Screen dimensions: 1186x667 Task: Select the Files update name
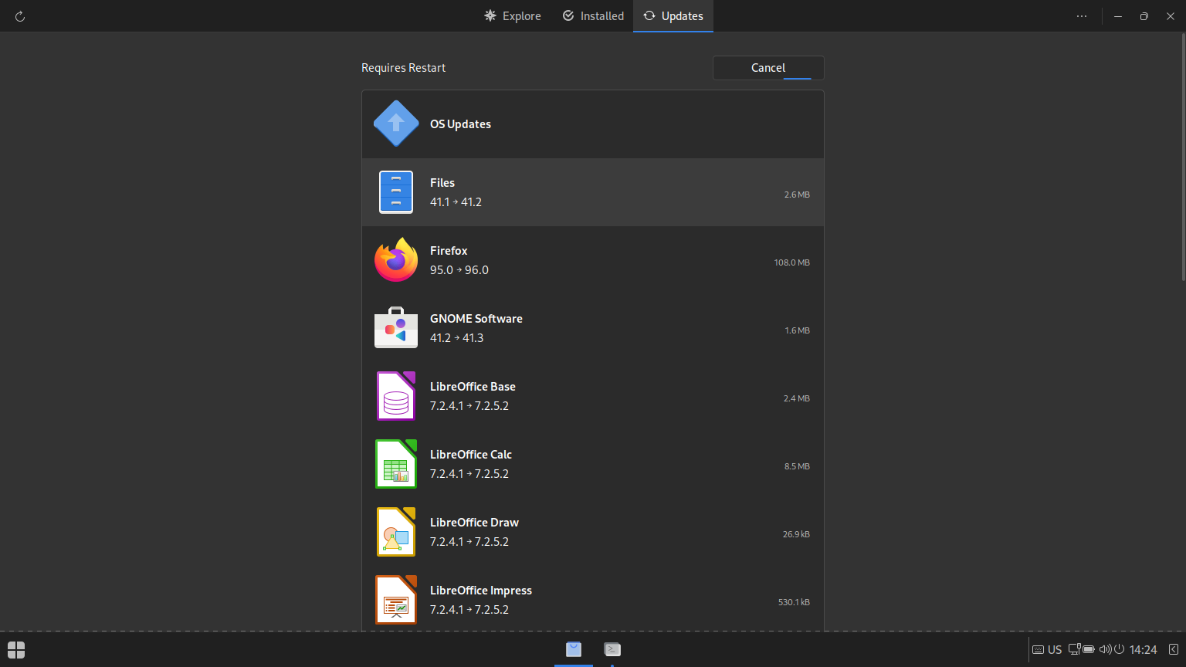click(442, 183)
